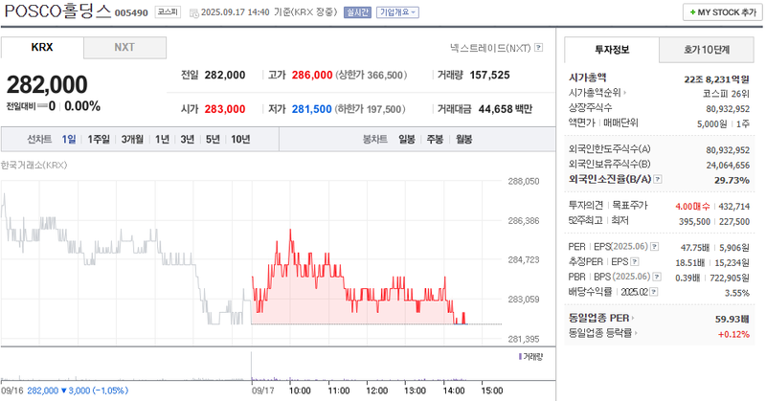The width and height of the screenshot is (766, 401).
Task: Click the 거래량 legend marker on volume chart
Action: [520, 357]
